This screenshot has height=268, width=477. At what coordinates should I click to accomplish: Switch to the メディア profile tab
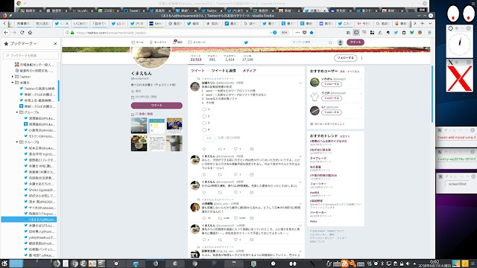249,71
